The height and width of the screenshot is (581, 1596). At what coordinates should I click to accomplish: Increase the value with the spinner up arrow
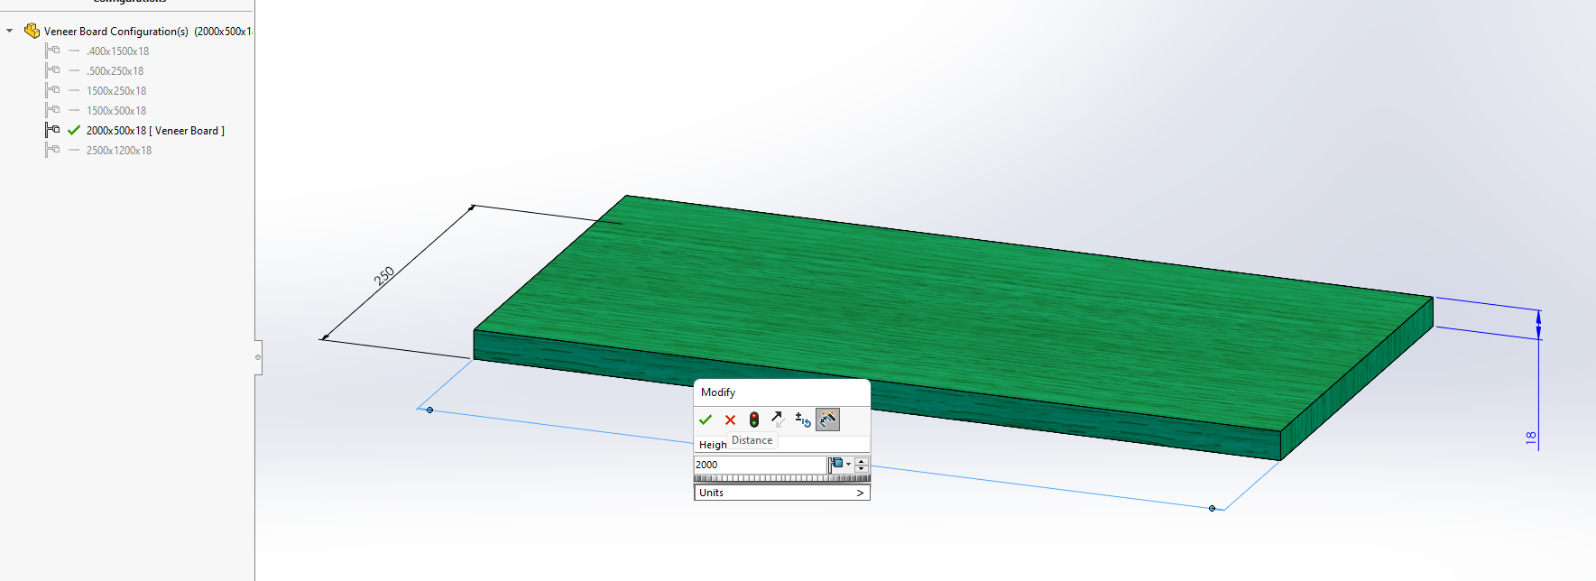862,460
